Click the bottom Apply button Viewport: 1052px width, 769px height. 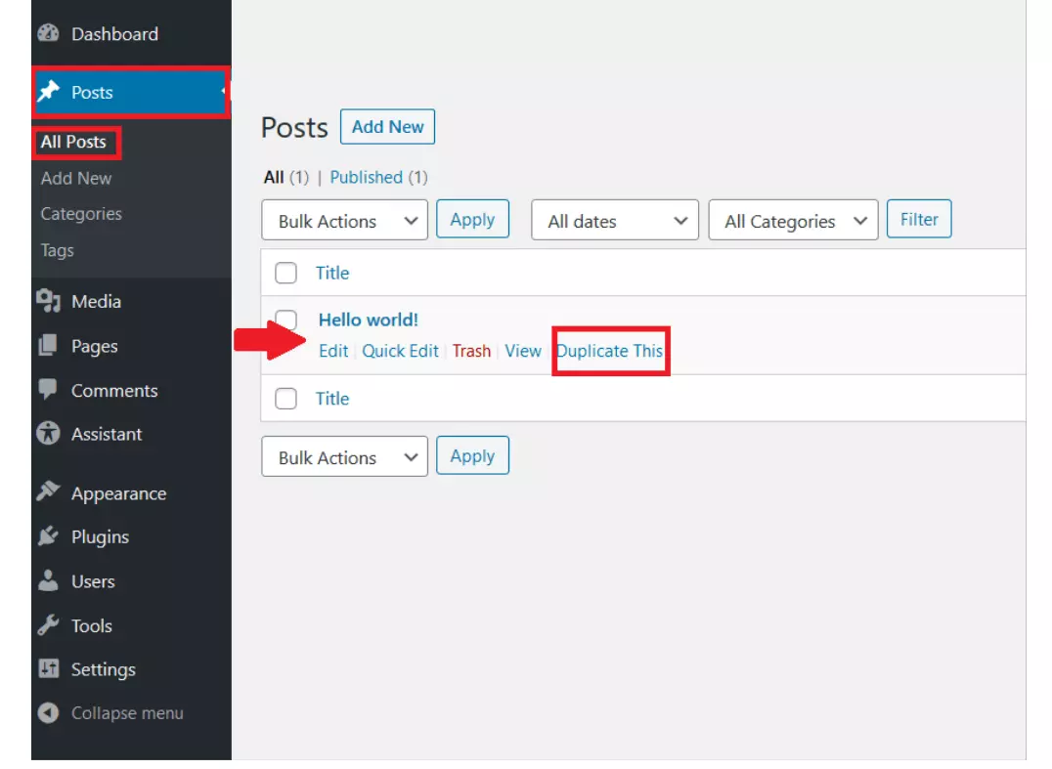pyautogui.click(x=472, y=456)
